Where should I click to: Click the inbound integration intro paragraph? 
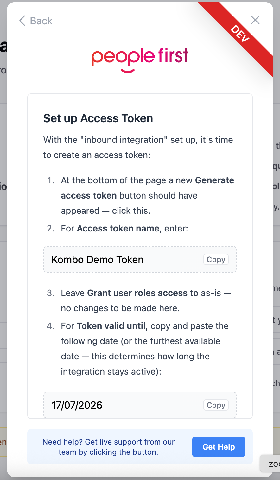tap(138, 148)
